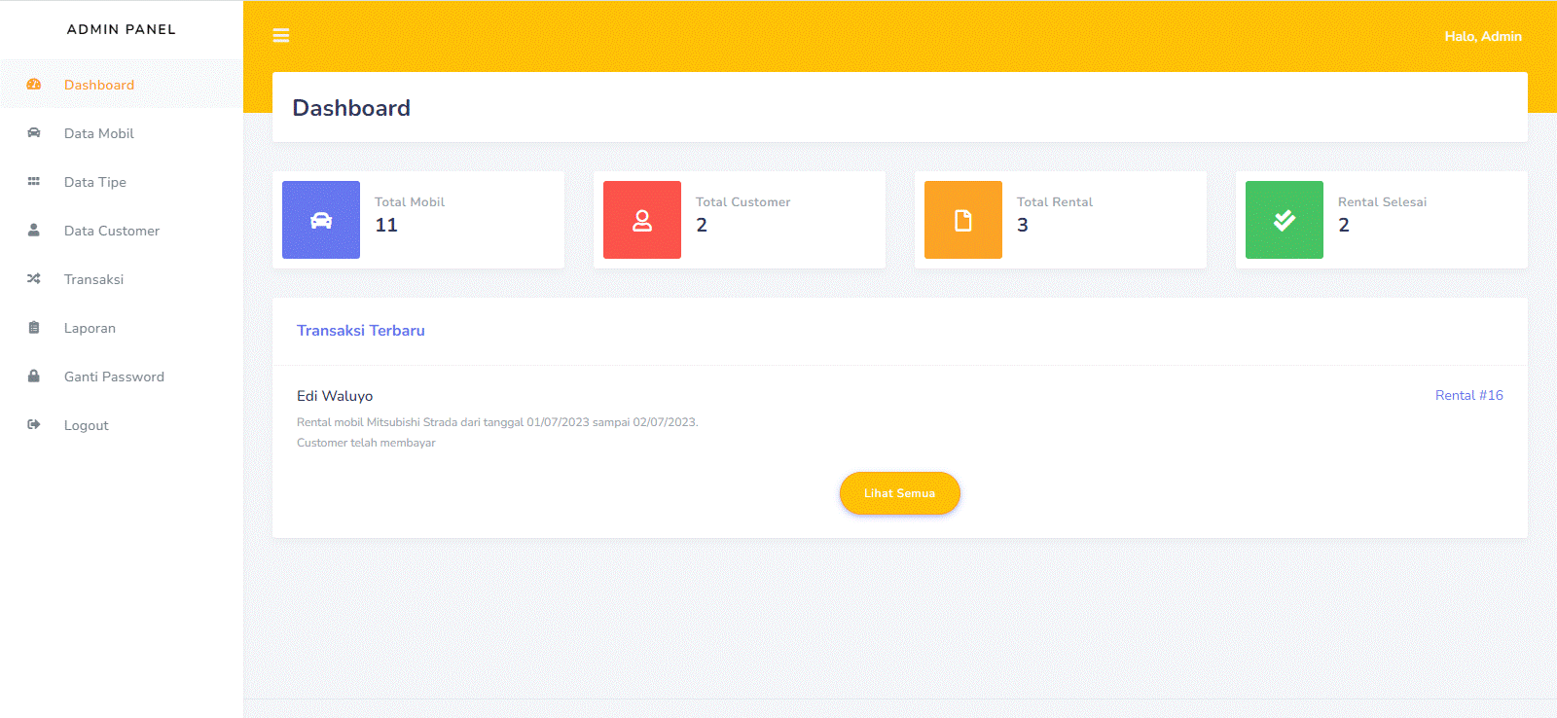This screenshot has width=1557, height=718.
Task: Click the 'Customer telah membayar' status text
Action: pyautogui.click(x=366, y=443)
